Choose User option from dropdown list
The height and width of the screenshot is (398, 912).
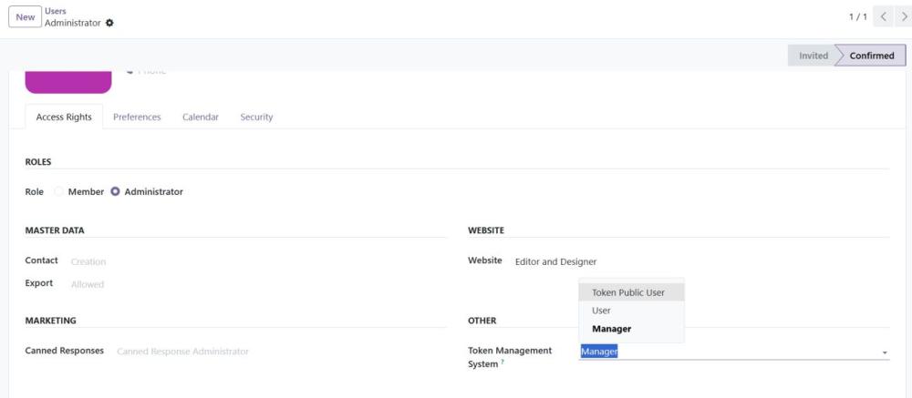pos(602,311)
